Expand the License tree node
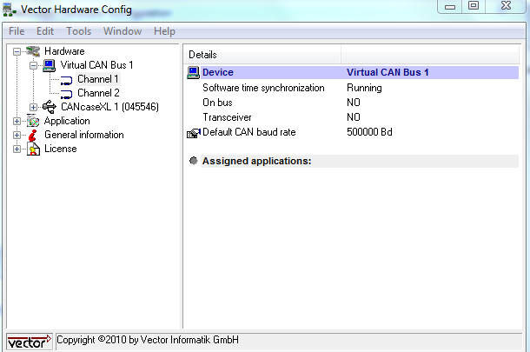Screen dimensions: 530x352 (x=17, y=149)
